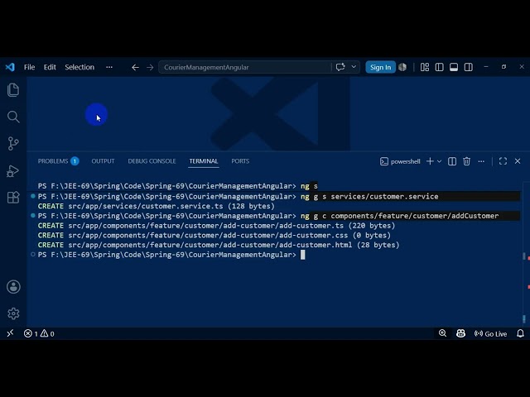Click the customer.service.ts (128 bytes) line
This screenshot has width=530, height=397.
[157, 206]
